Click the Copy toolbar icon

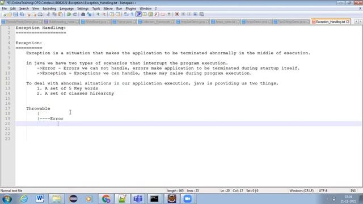pyautogui.click(x=54, y=14)
